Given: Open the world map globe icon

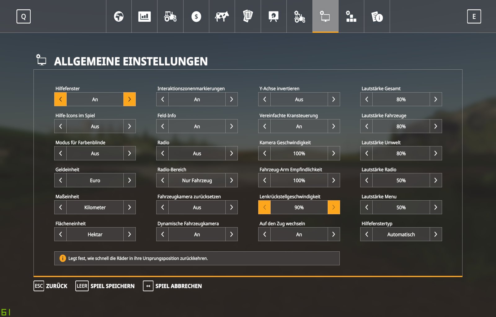Looking at the screenshot, I should [119, 16].
